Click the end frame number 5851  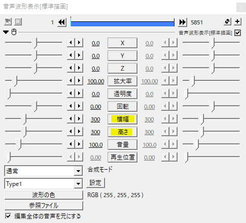[x=197, y=22]
